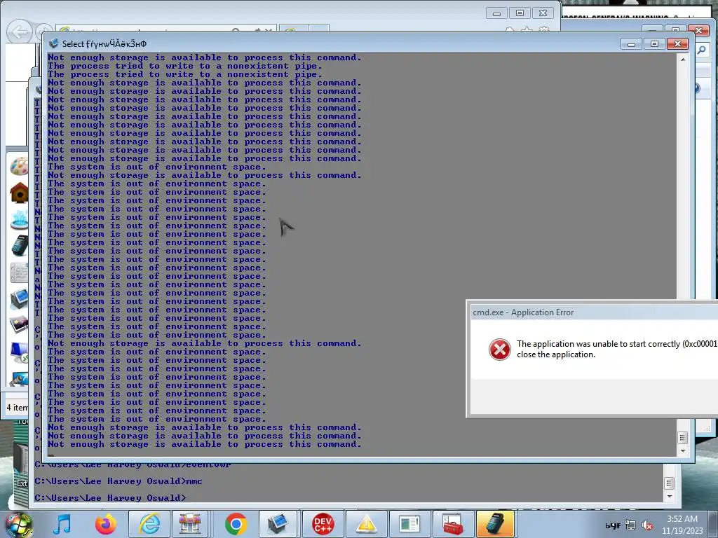
Task: Open the yellow warning triangle taskbar item
Action: 366,524
